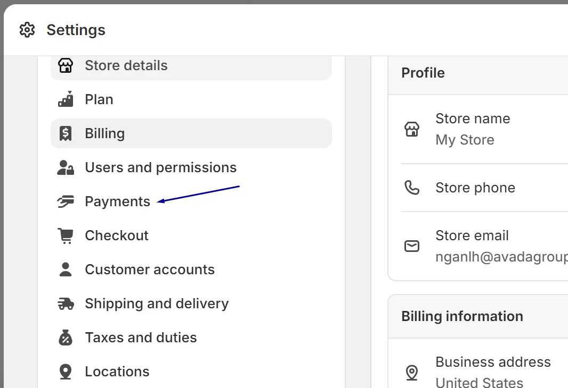Click the Taxes and duties bag icon
This screenshot has height=388, width=568.
(66, 338)
